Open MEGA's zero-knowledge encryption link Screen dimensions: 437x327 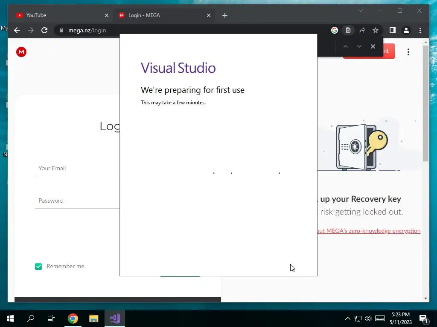(369, 231)
